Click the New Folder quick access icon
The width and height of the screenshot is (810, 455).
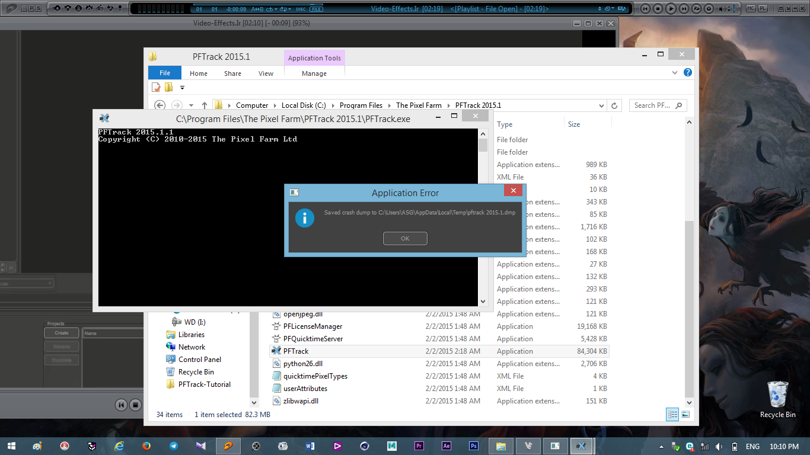click(169, 88)
